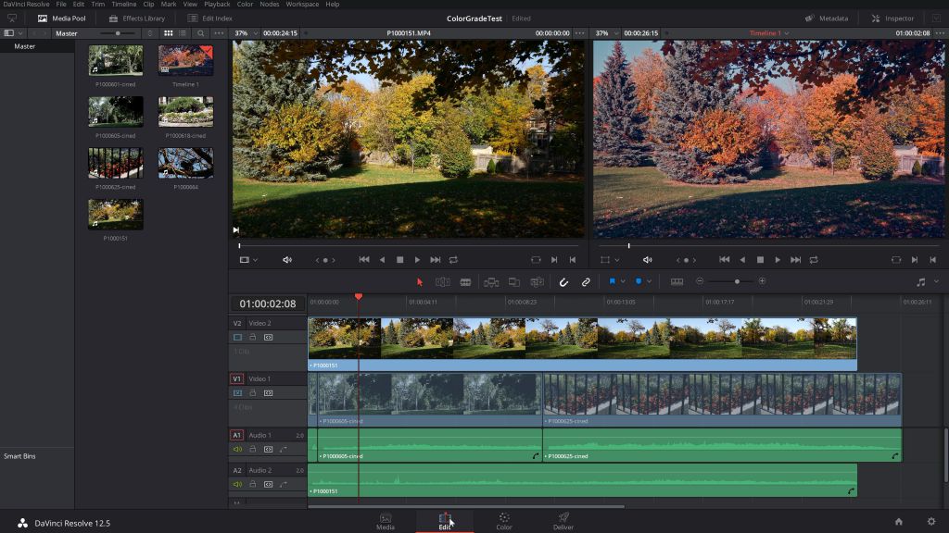949x533 pixels.
Task: Switch Media Pool to thumbnail grid view
Action: 169,33
